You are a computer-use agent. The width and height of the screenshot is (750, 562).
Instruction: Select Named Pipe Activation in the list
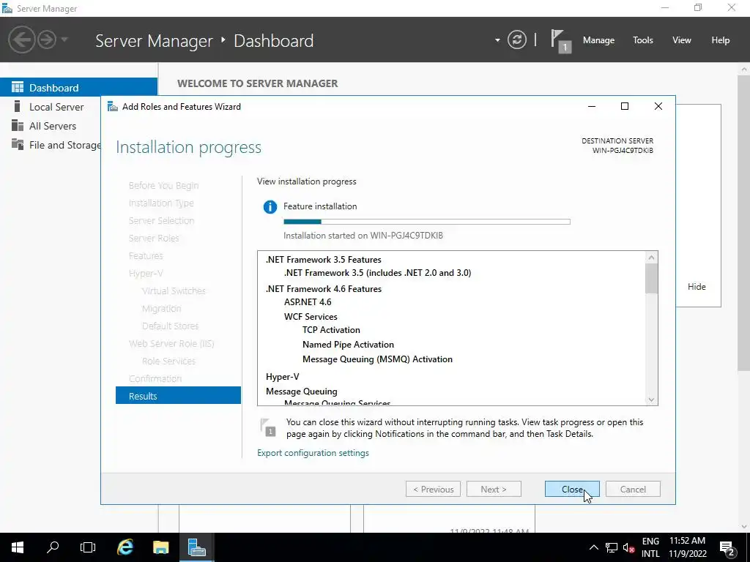pyautogui.click(x=348, y=345)
